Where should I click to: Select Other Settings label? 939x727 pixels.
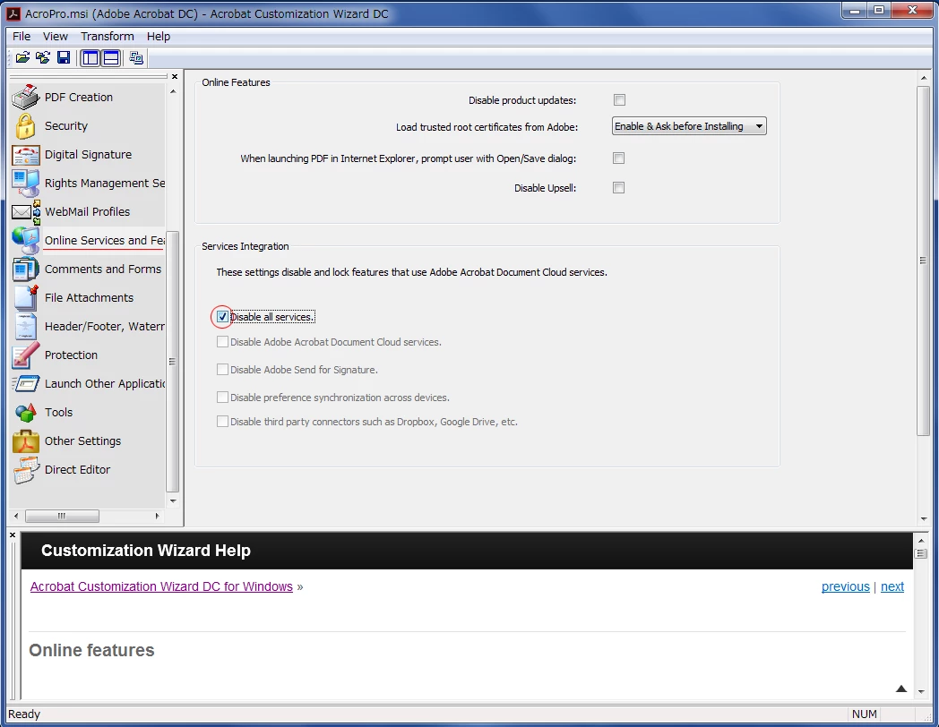(82, 441)
